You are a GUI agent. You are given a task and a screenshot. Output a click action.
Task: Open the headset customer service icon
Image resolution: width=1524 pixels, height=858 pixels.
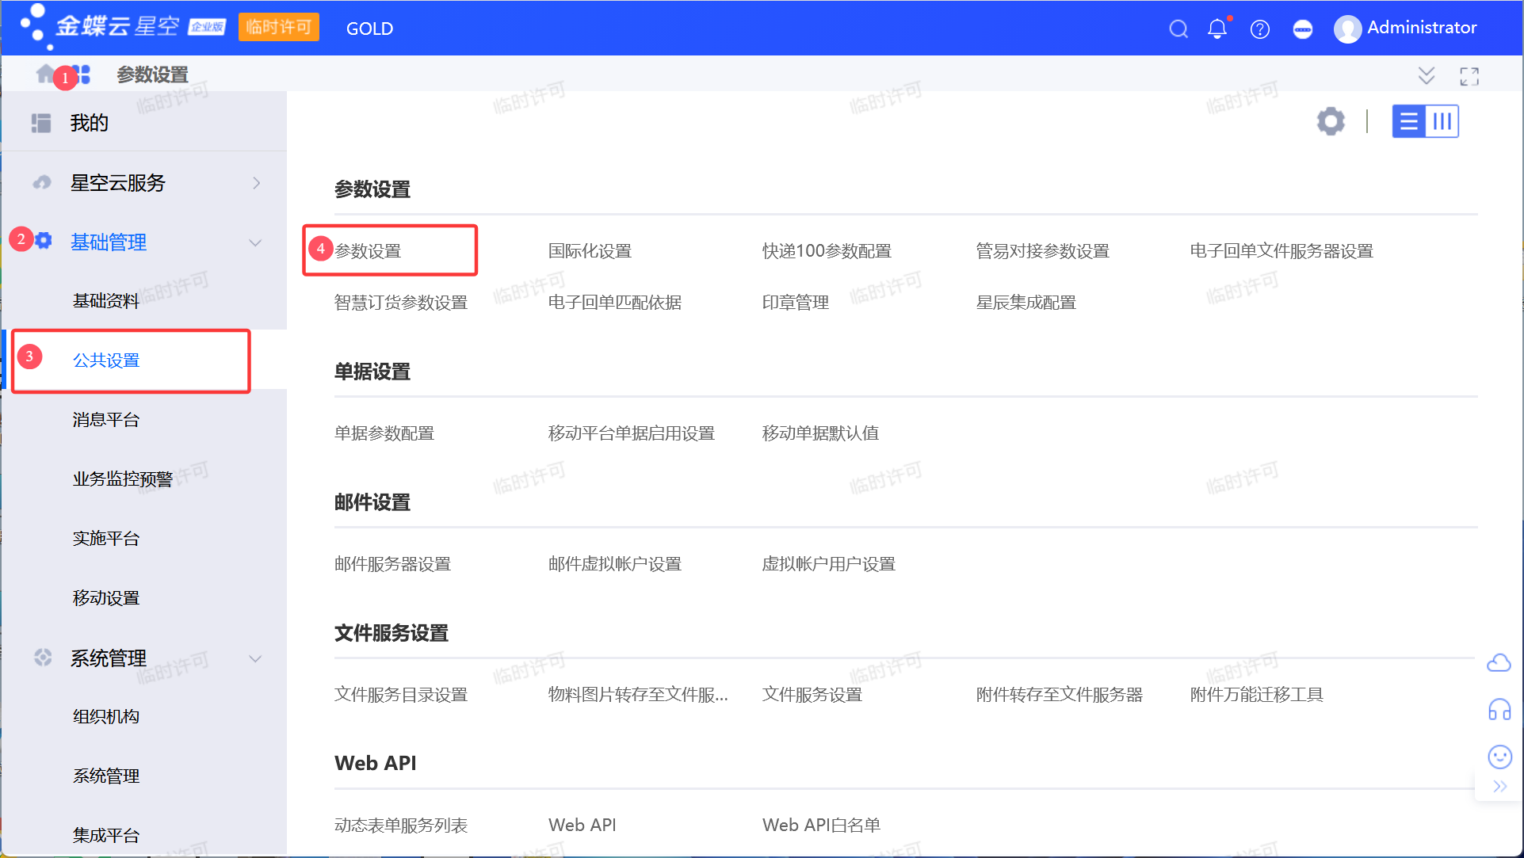click(x=1499, y=709)
